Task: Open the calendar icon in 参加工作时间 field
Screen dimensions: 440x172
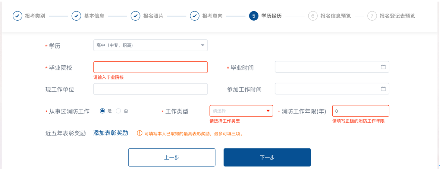Action: click(x=383, y=89)
